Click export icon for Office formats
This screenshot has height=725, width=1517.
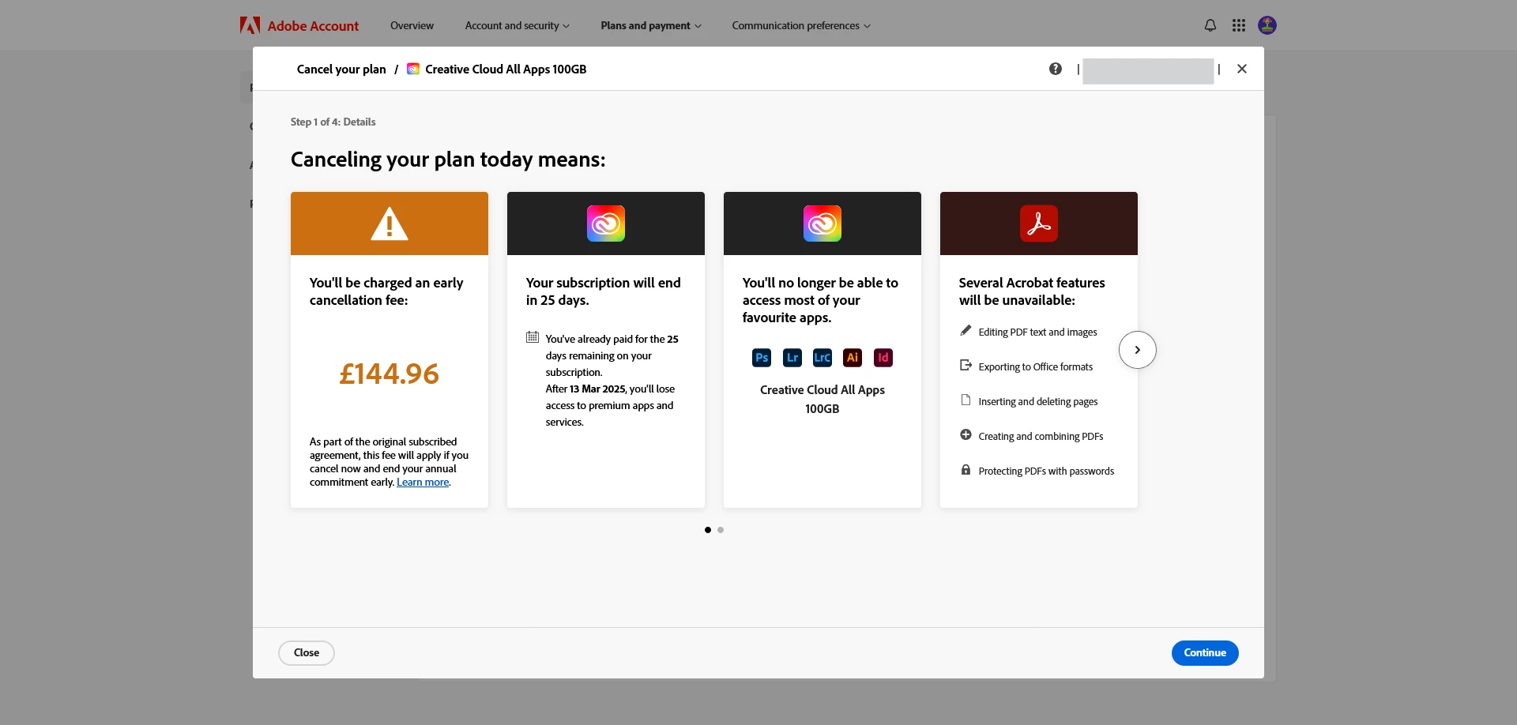pos(966,365)
